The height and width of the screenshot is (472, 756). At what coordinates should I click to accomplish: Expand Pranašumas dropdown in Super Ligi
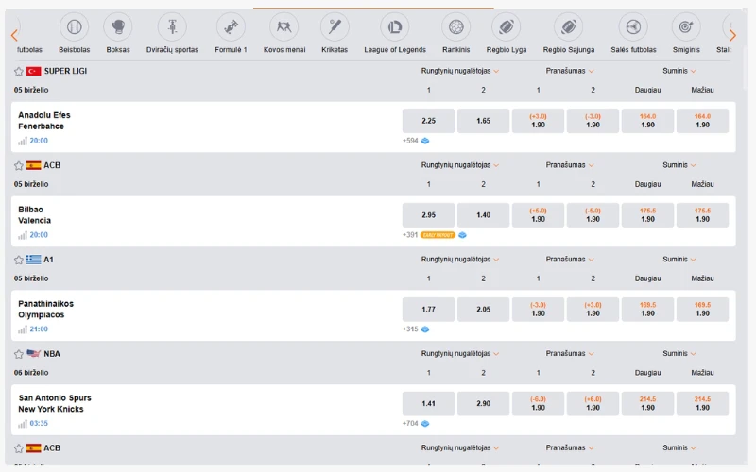pyautogui.click(x=570, y=71)
